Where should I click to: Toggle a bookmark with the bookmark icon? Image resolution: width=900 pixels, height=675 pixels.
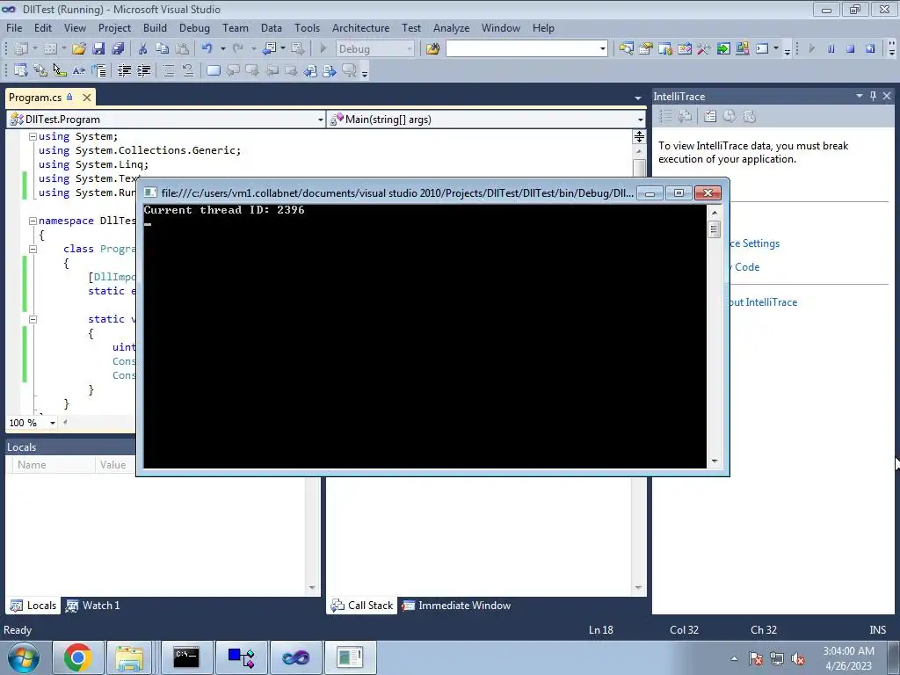(x=213, y=70)
